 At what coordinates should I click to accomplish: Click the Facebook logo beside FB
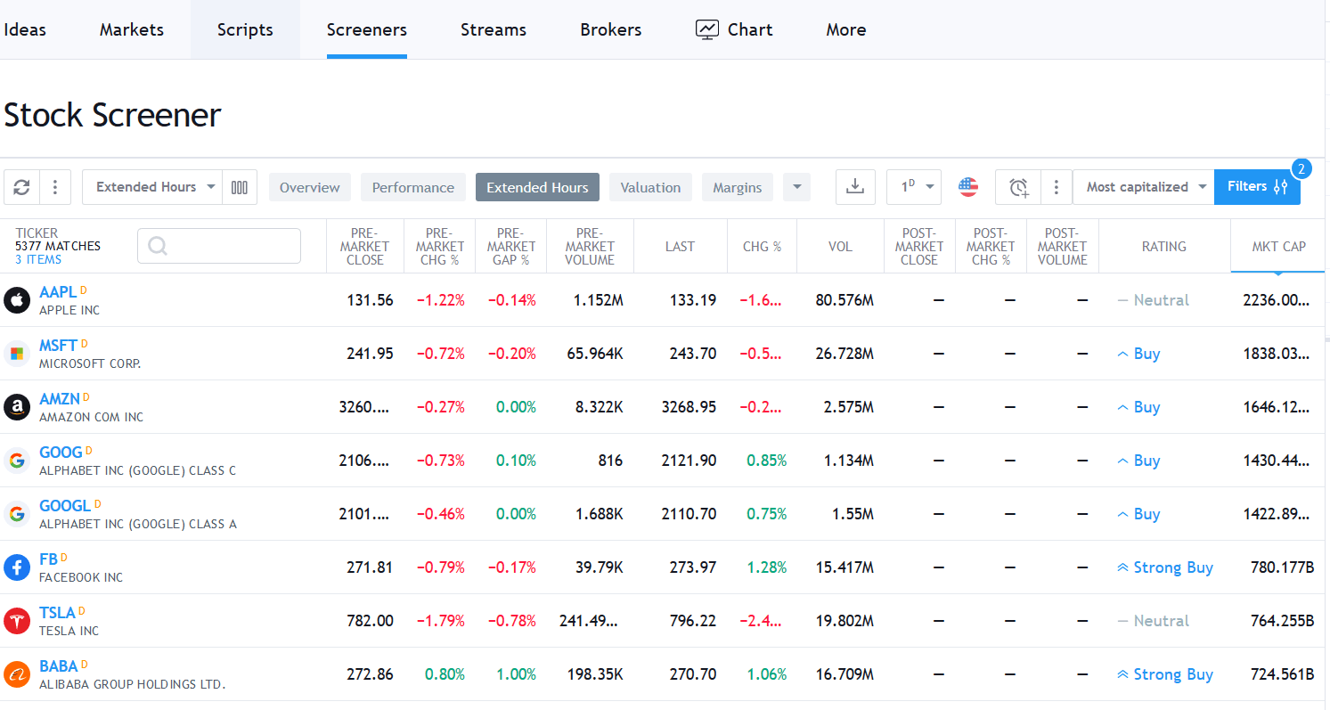tap(17, 567)
